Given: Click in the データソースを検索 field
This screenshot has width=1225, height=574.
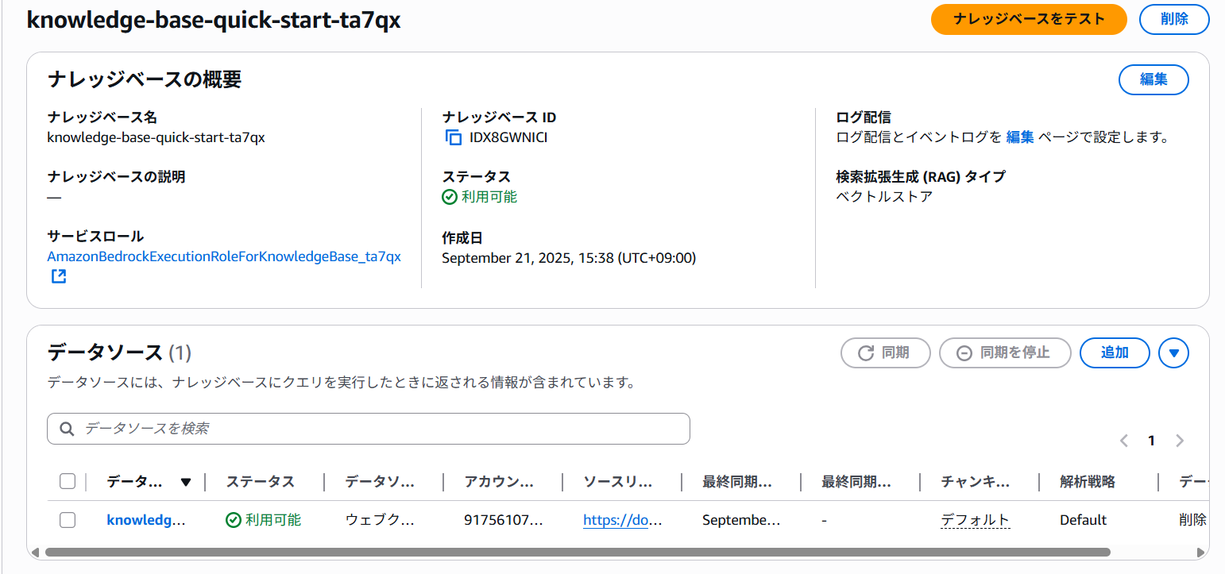Looking at the screenshot, I should (369, 429).
